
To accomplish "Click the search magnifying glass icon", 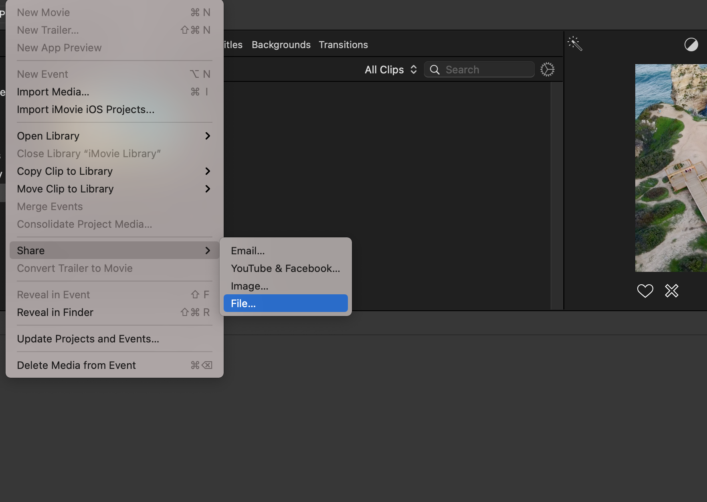I will pyautogui.click(x=435, y=70).
